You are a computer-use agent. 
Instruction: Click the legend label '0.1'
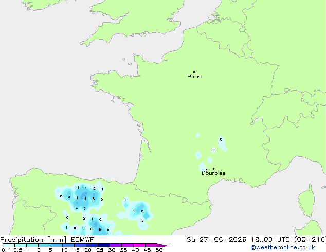click(6, 250)
